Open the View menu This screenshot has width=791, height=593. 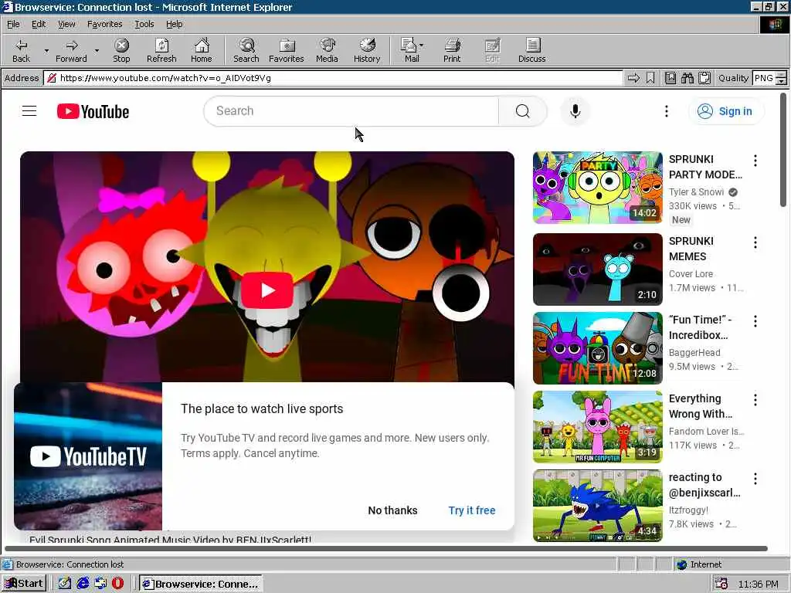[x=66, y=24]
